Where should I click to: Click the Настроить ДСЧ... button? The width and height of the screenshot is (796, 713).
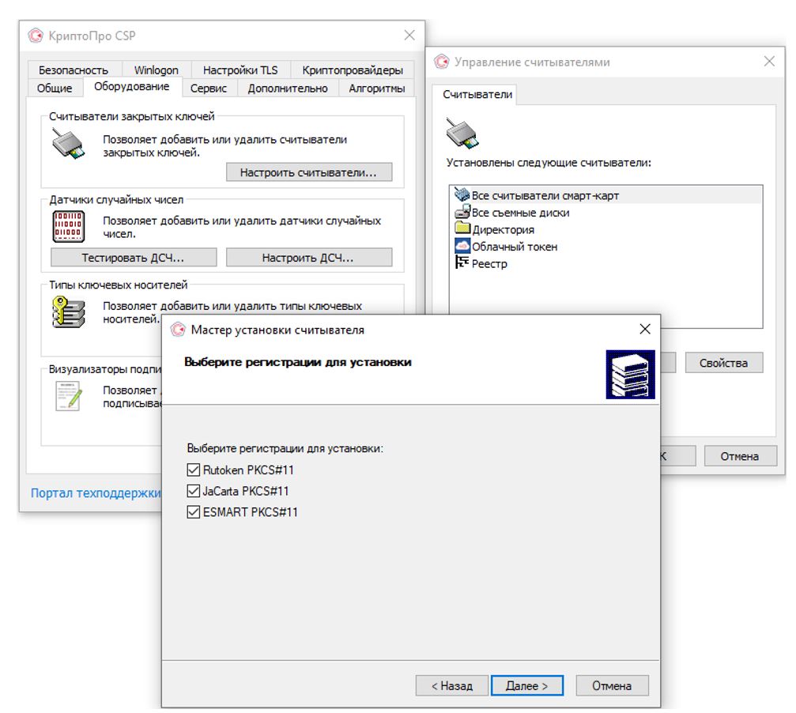tap(309, 258)
